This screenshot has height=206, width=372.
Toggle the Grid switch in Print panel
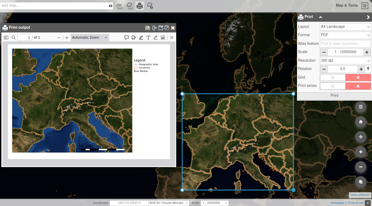(345, 78)
